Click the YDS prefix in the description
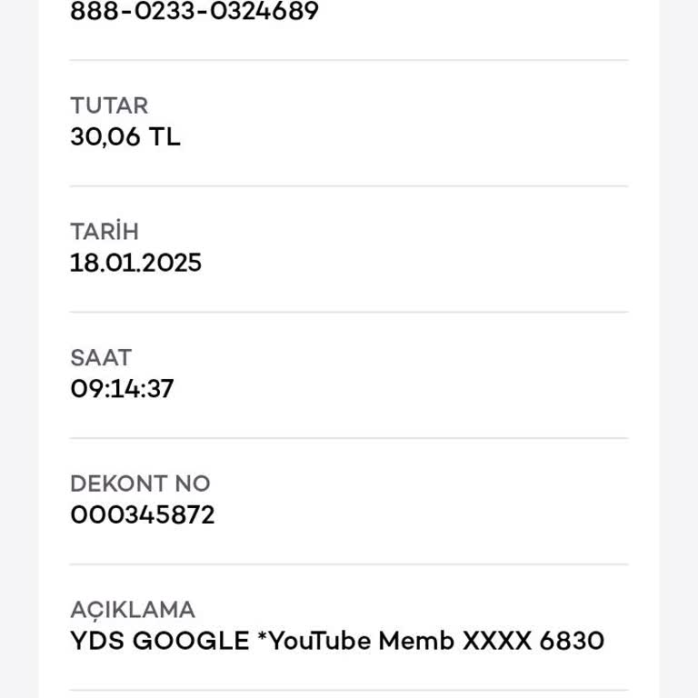 pyautogui.click(x=97, y=642)
